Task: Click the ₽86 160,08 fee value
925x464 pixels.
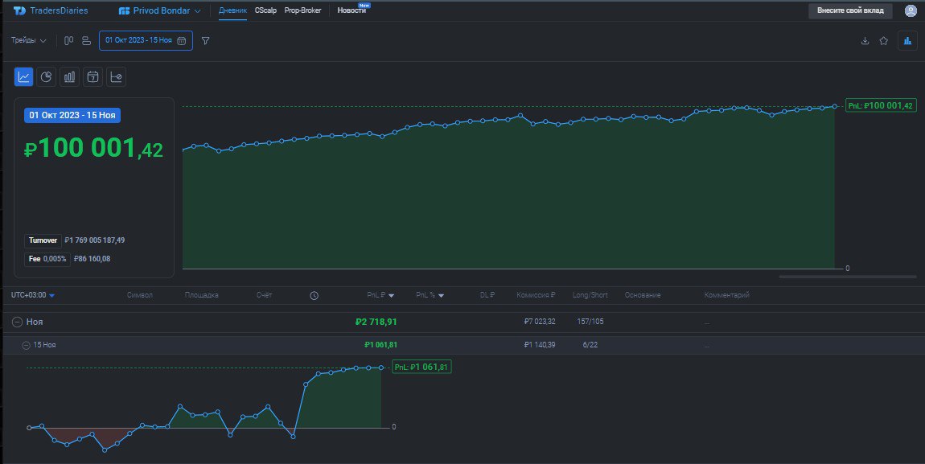Action: 92,259
